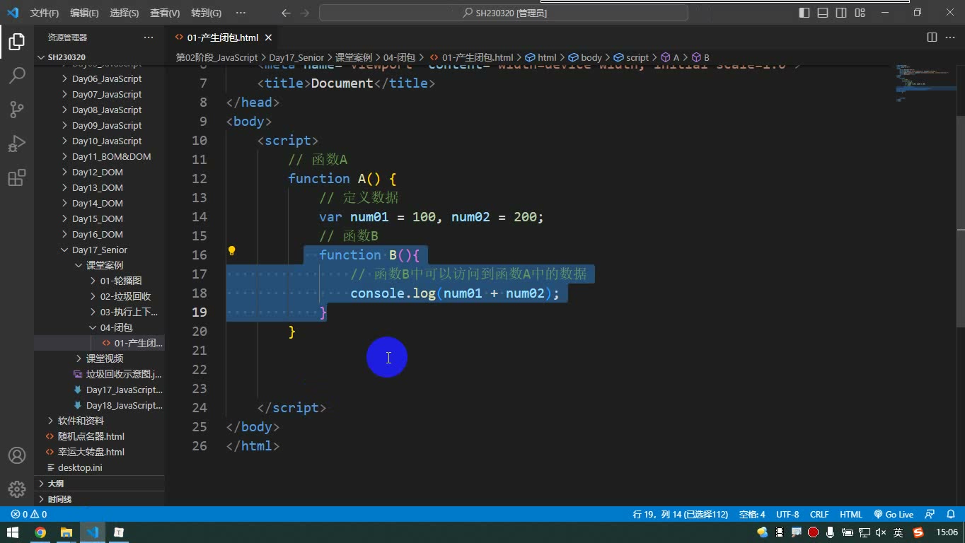Open the 查看(V) menu
Viewport: 965px width, 543px height.
(x=165, y=13)
